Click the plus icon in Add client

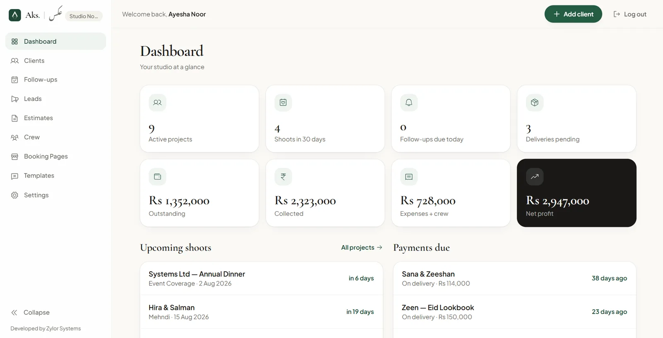pyautogui.click(x=557, y=14)
